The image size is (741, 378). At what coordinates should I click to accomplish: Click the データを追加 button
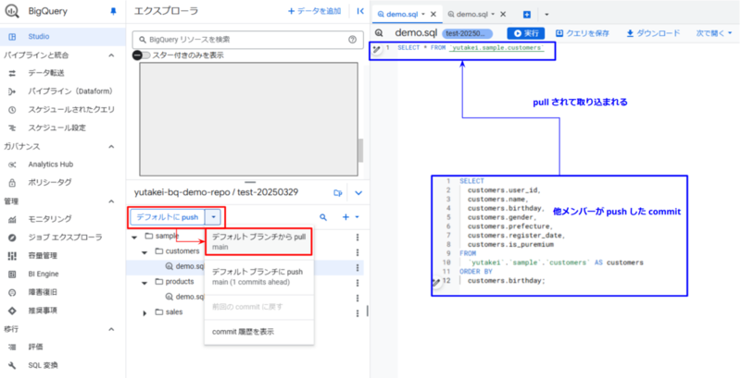point(314,11)
